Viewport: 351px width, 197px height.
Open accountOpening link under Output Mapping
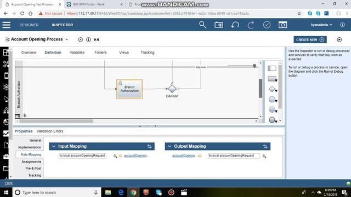[x=184, y=155]
